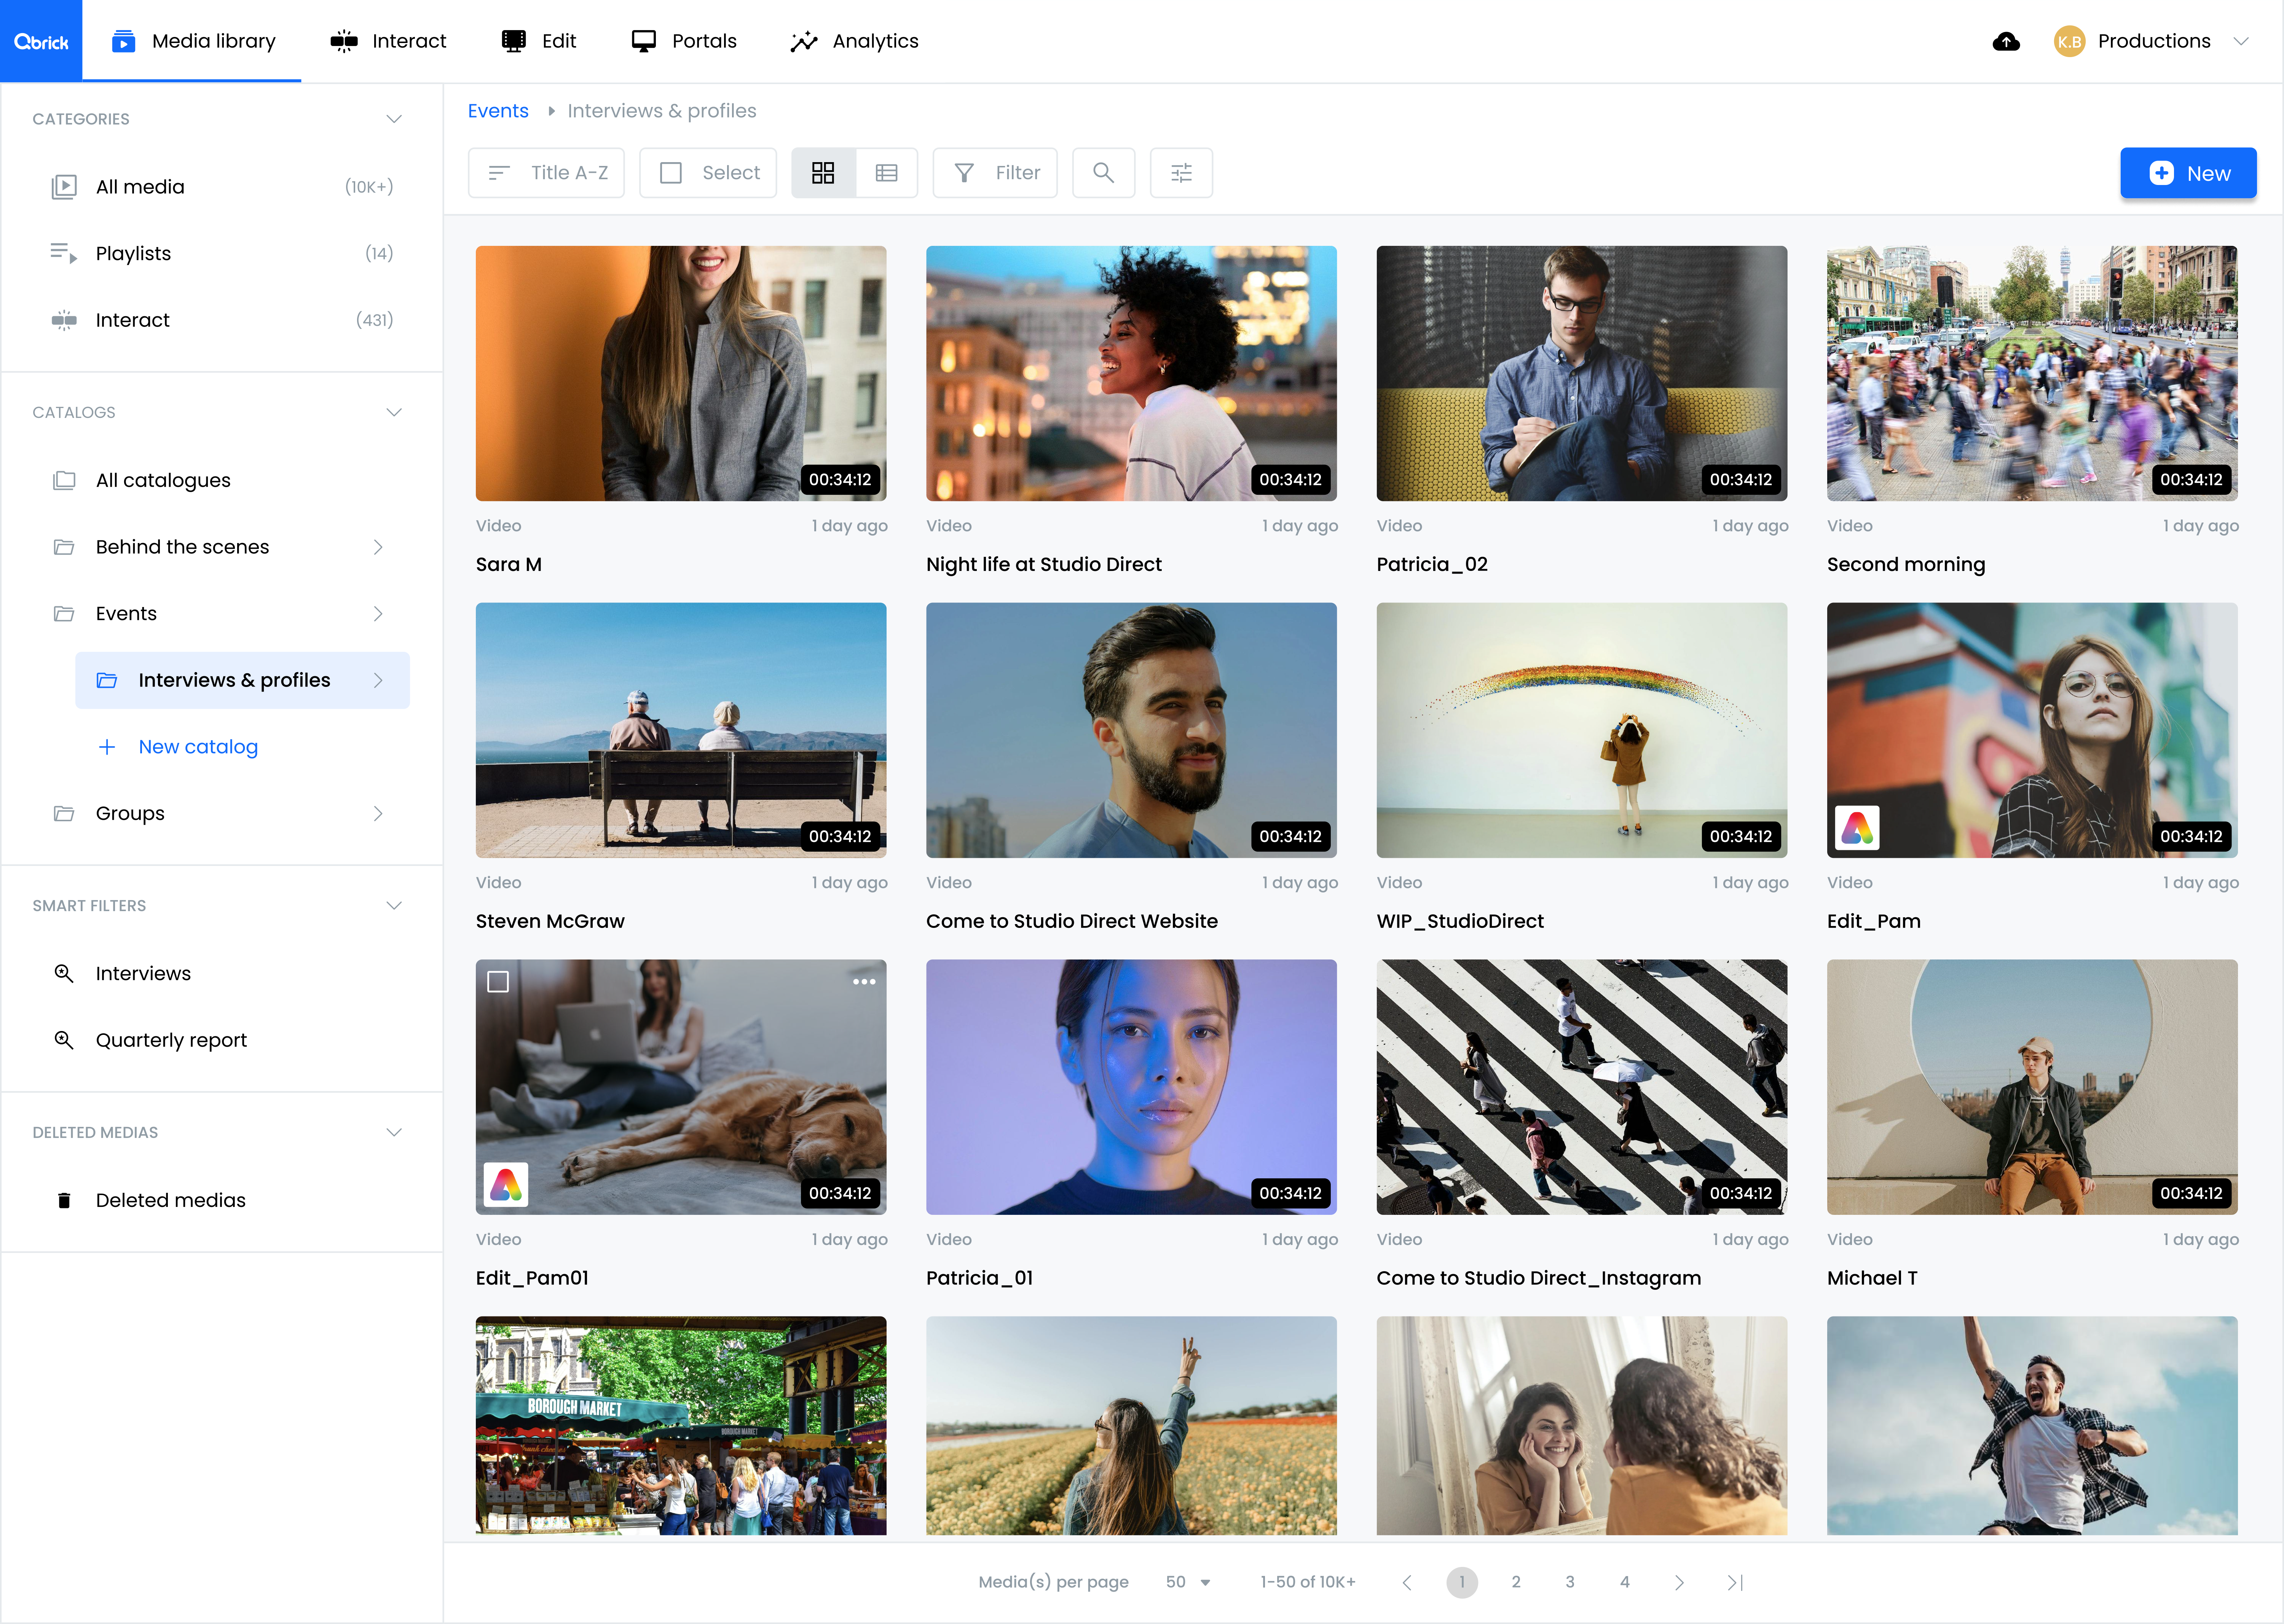Open the Michael T video thumbnail
This screenshot has height=1624, width=2284.
click(2032, 1087)
